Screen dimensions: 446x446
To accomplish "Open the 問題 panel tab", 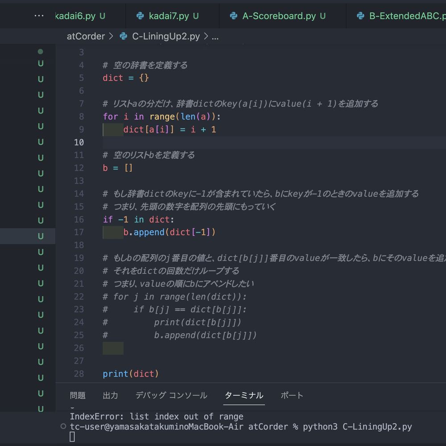I will [x=78, y=395].
